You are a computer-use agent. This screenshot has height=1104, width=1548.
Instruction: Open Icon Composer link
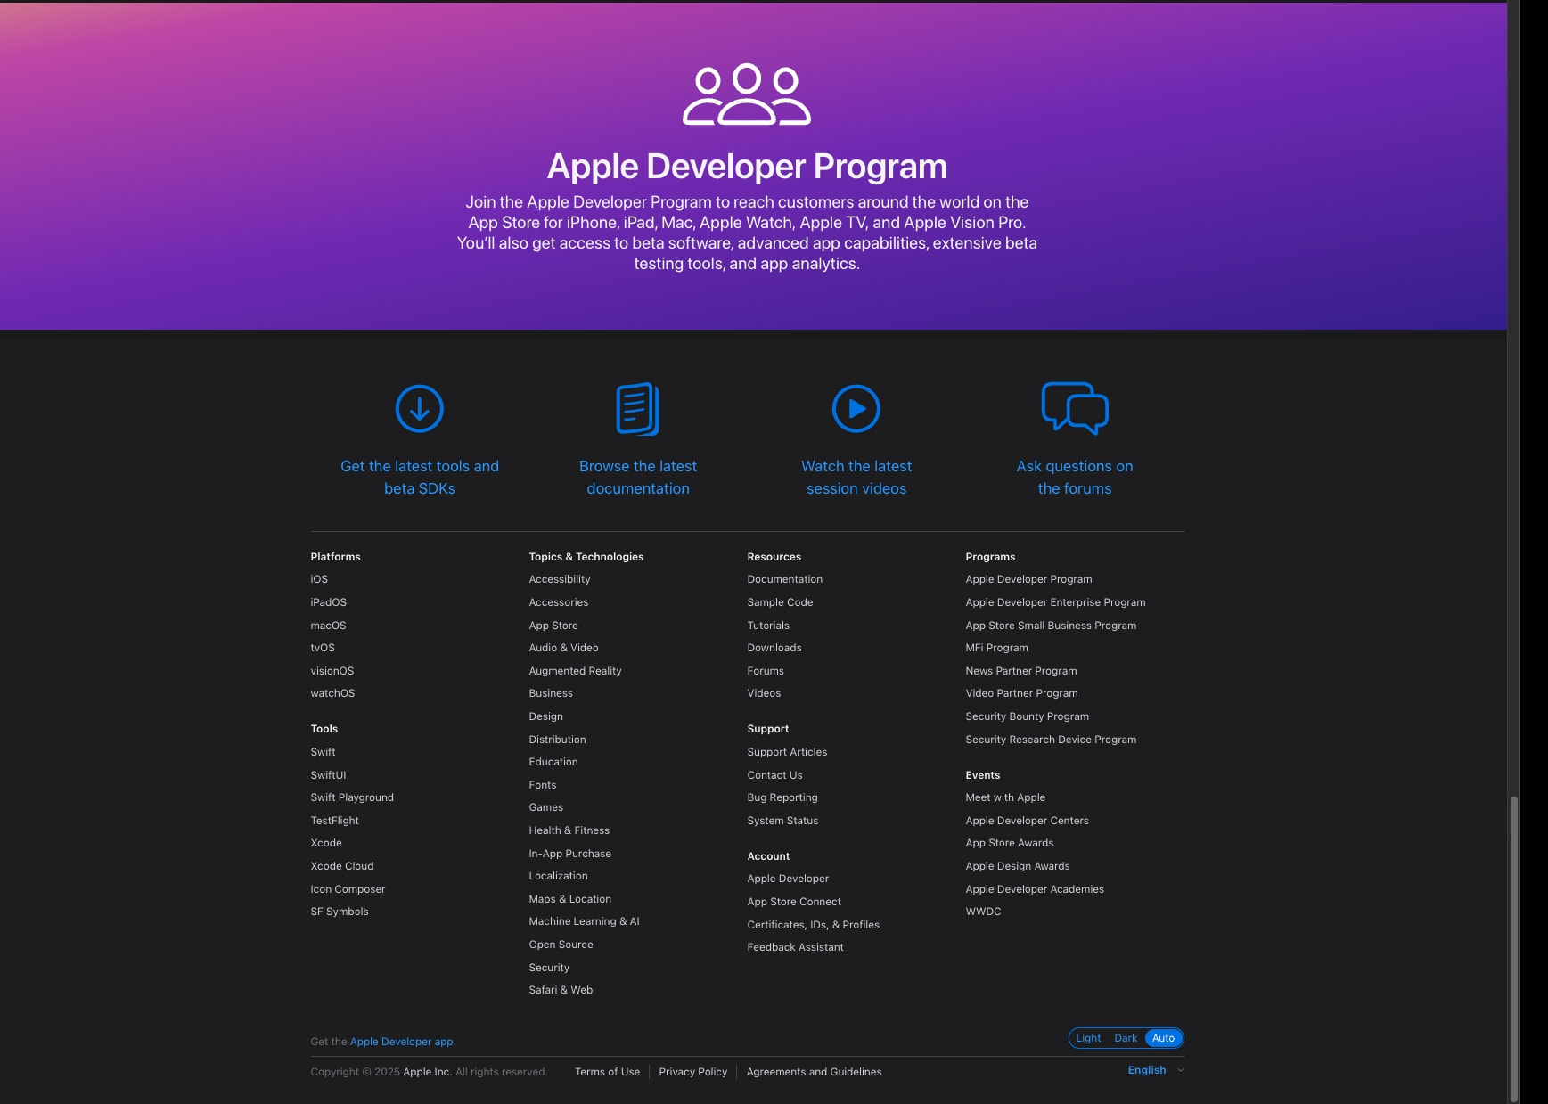tap(348, 889)
